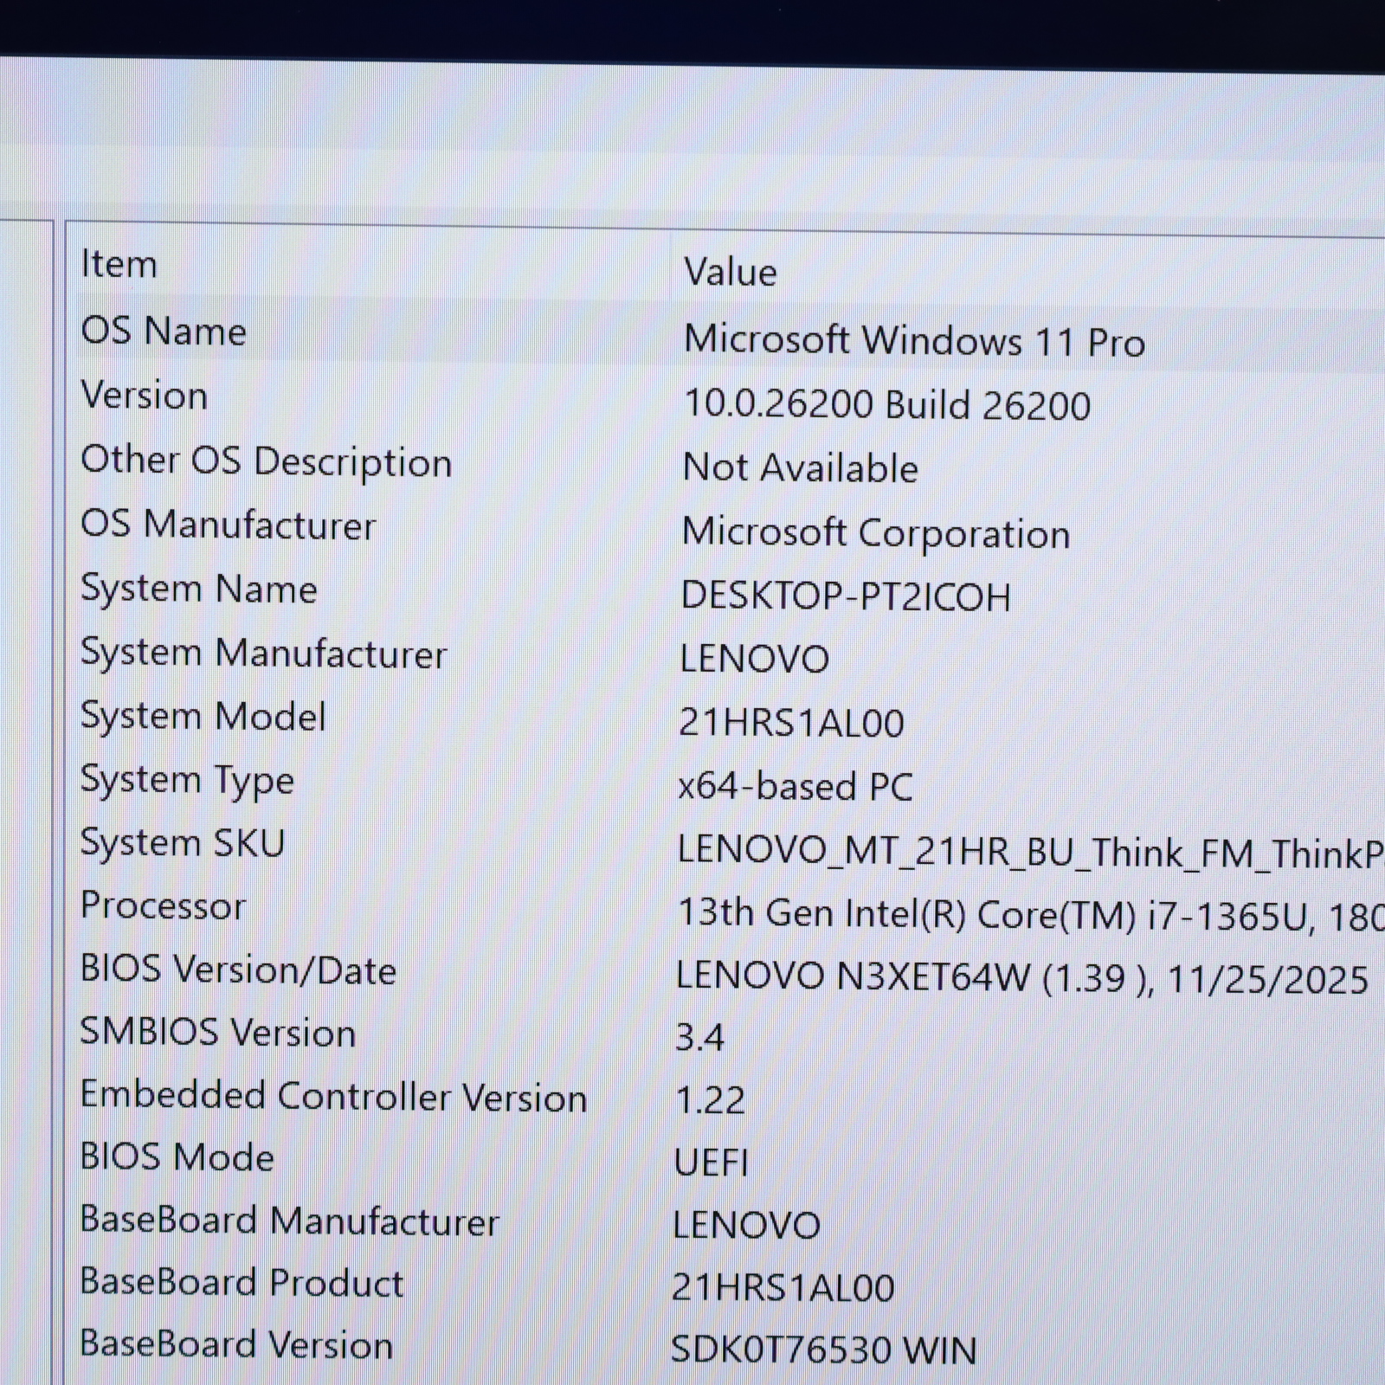Click the UEFI value

pyautogui.click(x=711, y=1163)
